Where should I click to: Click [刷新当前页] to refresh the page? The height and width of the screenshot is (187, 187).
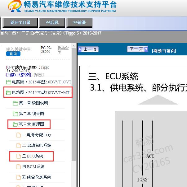coord(164,51)
